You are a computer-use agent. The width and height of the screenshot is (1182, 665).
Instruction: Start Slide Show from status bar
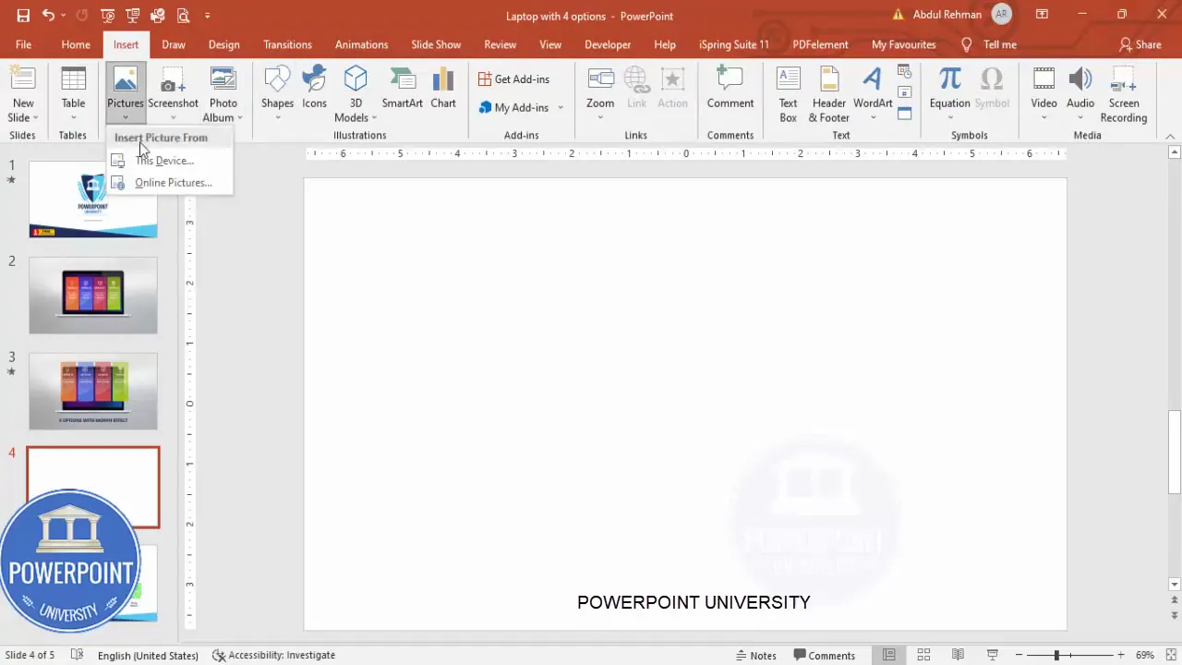pos(992,655)
